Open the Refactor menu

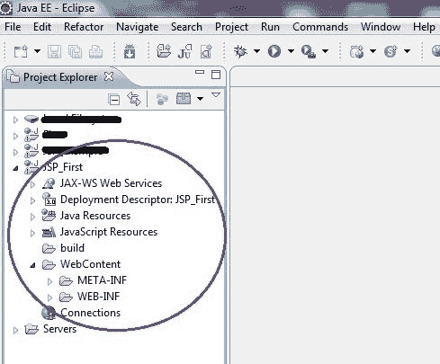84,27
